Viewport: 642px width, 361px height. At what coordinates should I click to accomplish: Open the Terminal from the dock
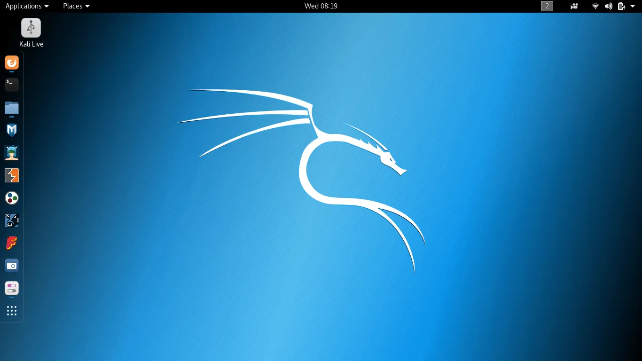pos(12,85)
